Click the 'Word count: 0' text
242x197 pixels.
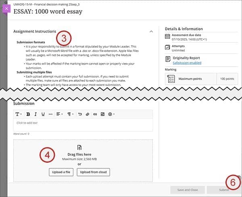21,134
